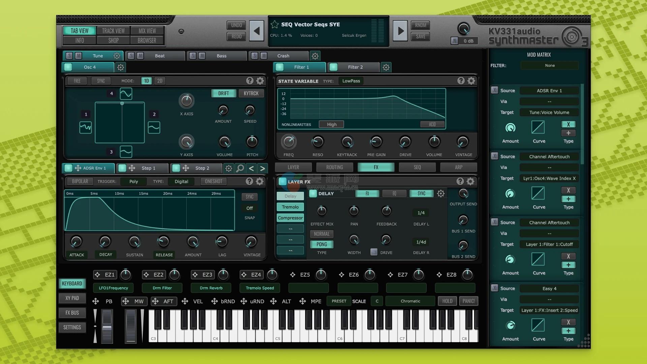Select the oscillator 4 waveform icon
Screen dimensions: 647x364
126,94
